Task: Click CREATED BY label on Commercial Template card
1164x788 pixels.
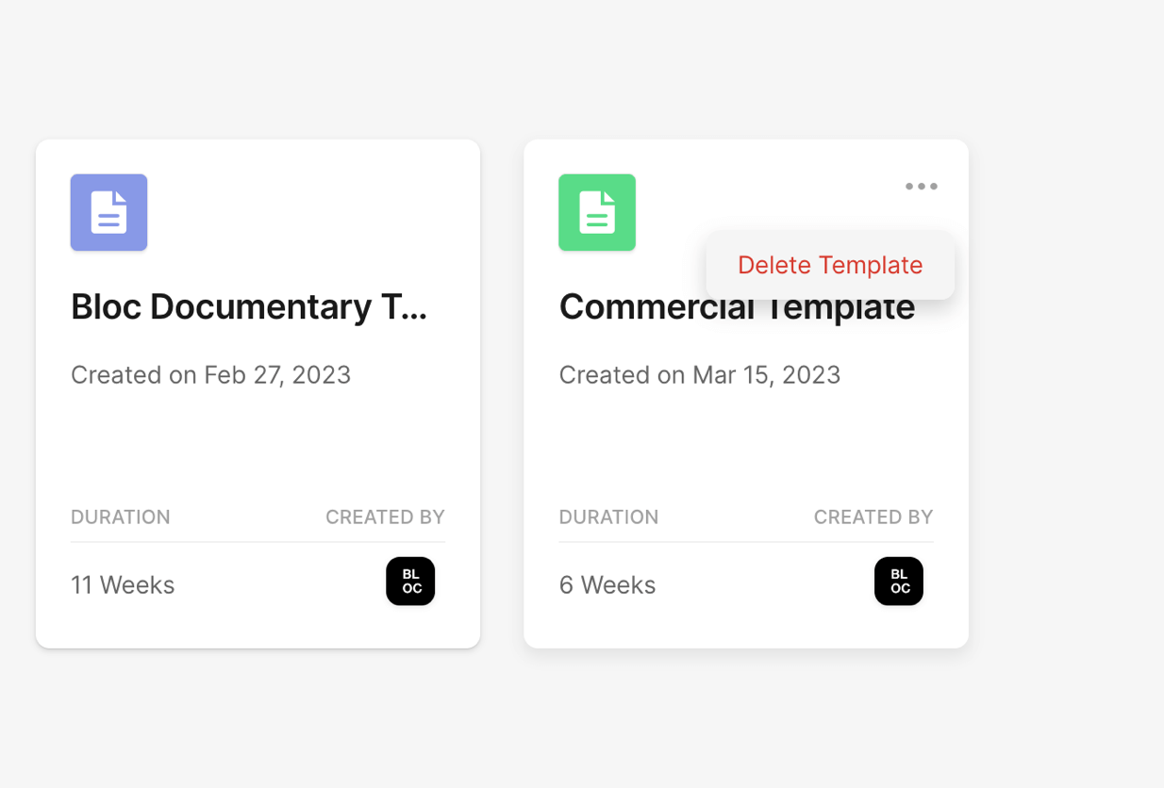Action: 873,517
